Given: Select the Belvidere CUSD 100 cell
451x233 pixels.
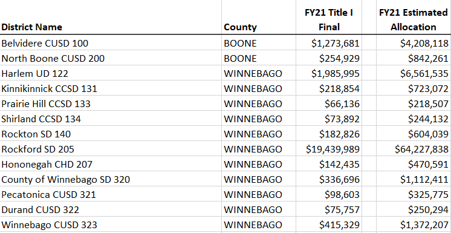Looking at the screenshot, I should (x=111, y=43).
